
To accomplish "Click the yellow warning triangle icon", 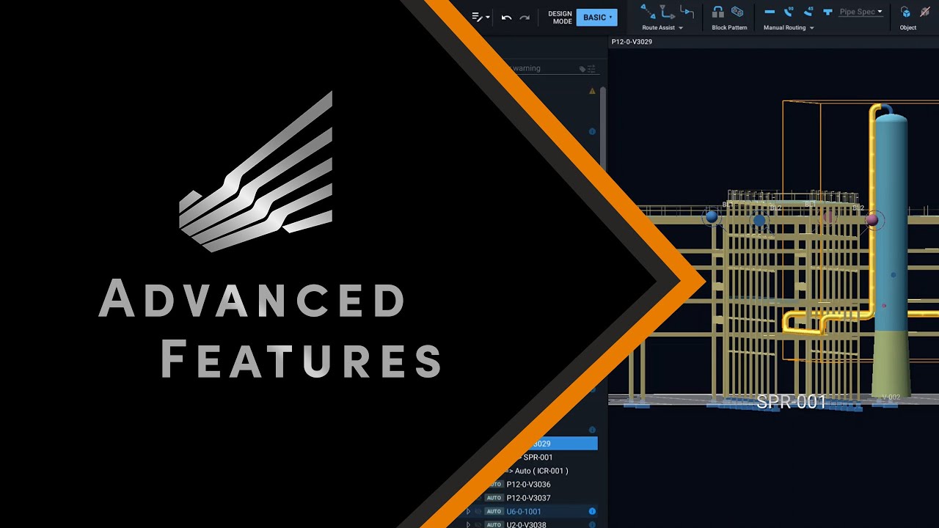I will (592, 92).
